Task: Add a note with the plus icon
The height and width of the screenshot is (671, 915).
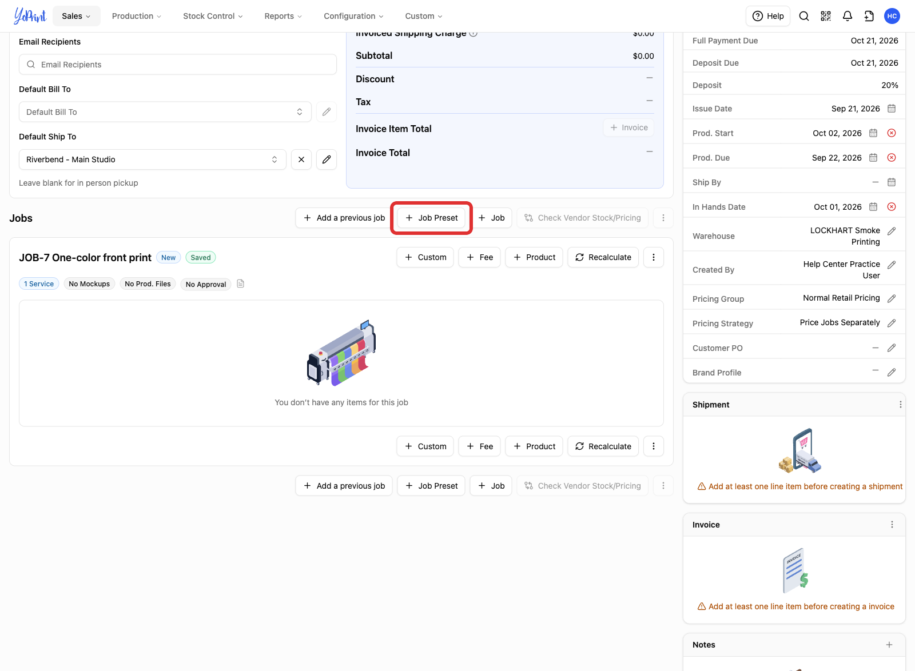Action: pyautogui.click(x=889, y=645)
